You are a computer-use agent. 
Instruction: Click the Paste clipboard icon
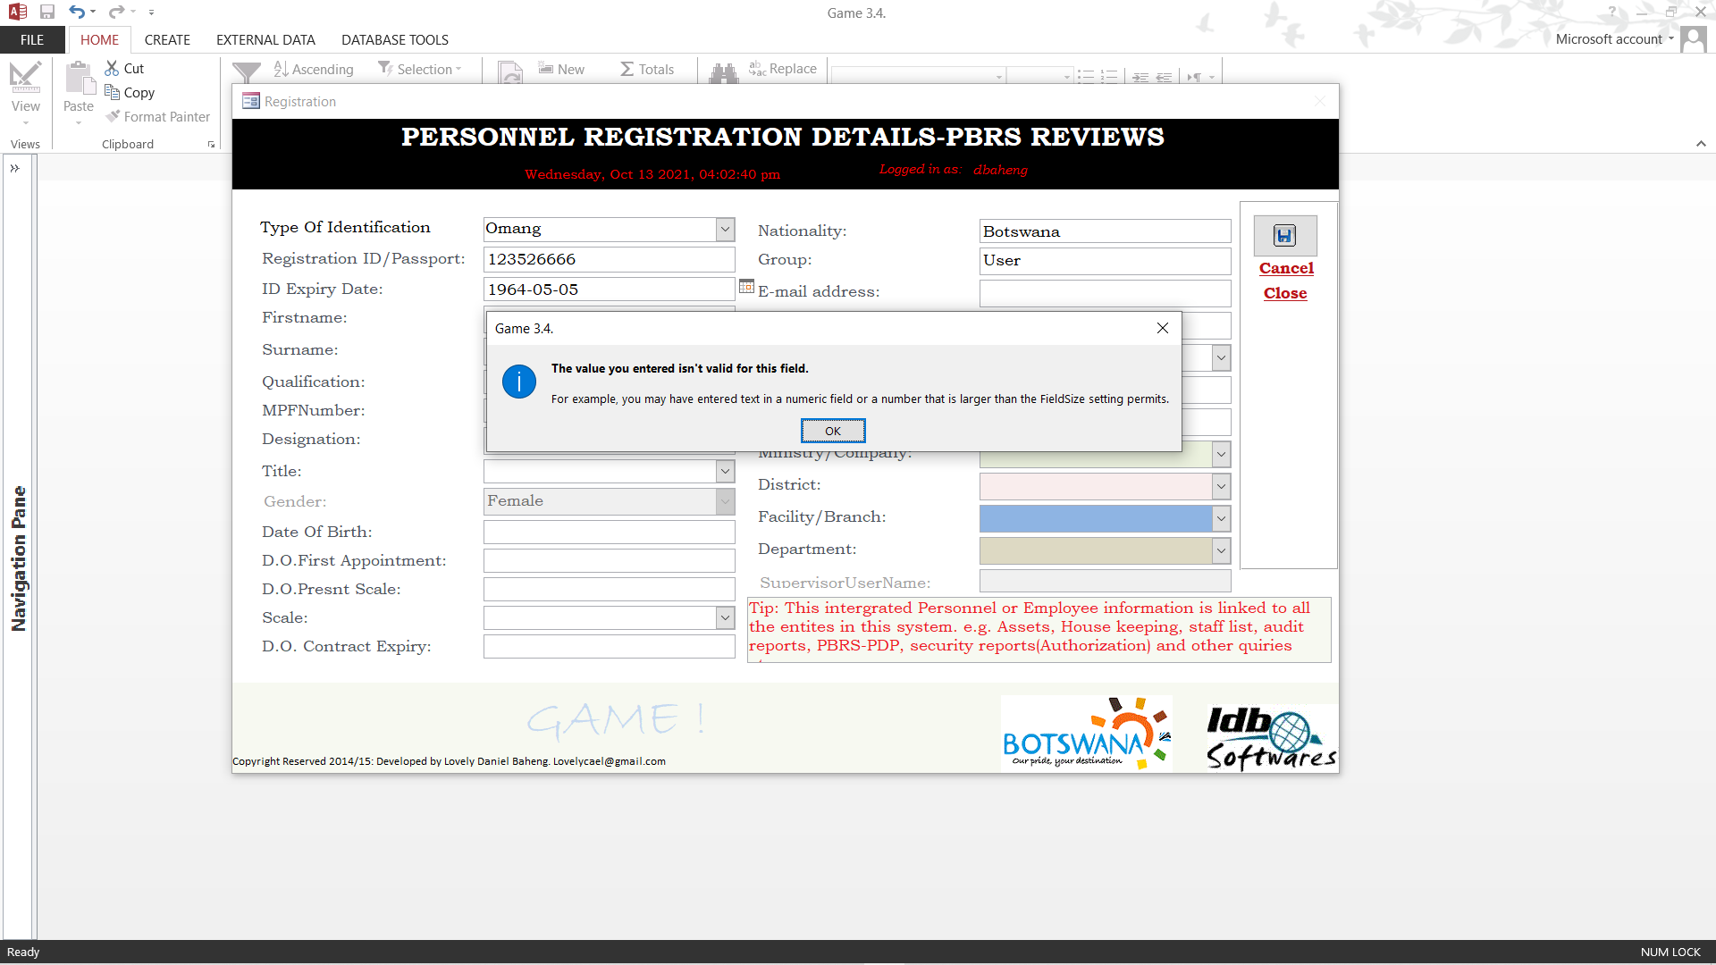pos(80,78)
